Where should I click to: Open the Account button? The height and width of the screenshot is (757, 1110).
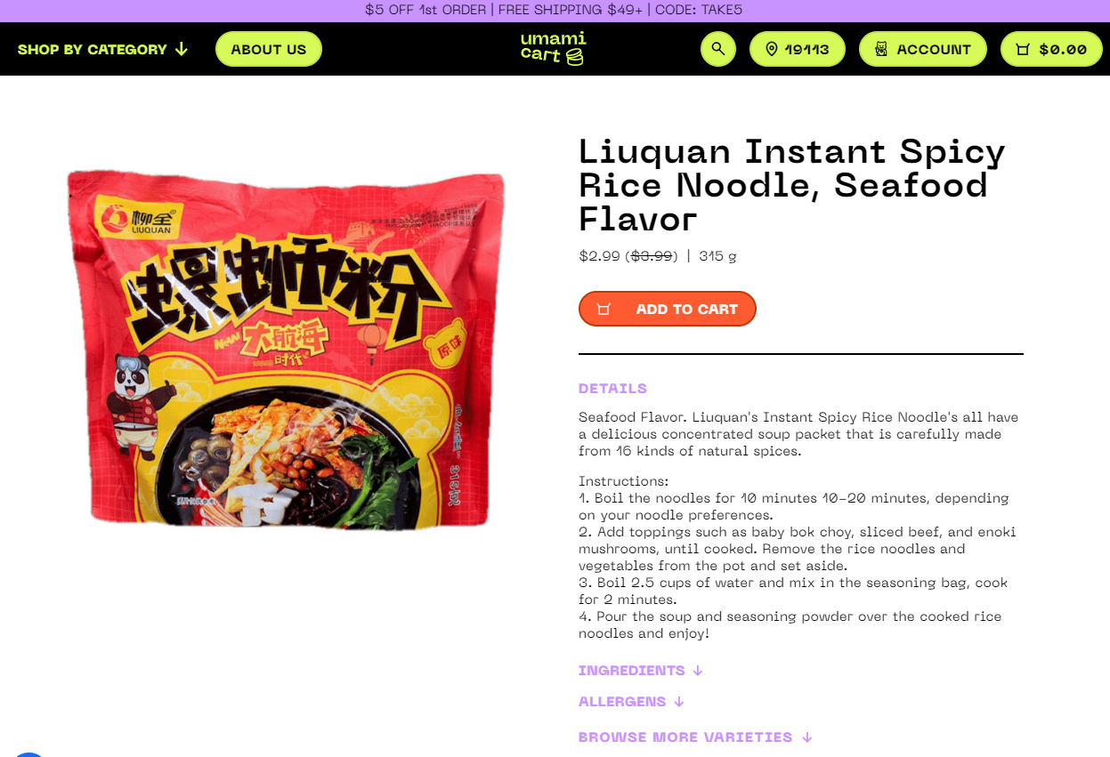point(923,49)
